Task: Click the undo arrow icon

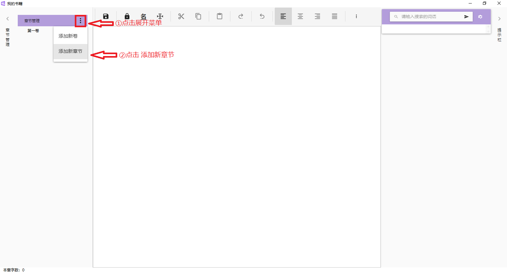Action: tap(262, 16)
